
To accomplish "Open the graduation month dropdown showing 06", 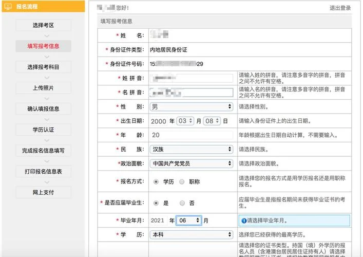I will 189,221.
